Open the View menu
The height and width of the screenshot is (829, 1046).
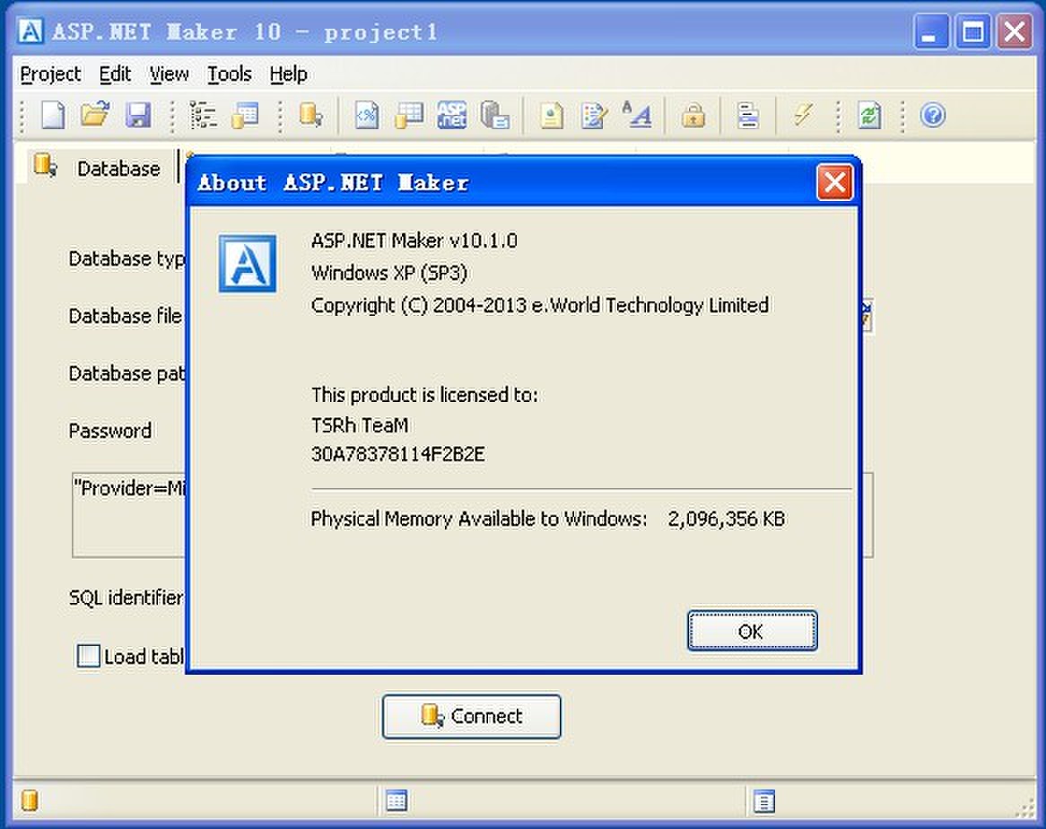pyautogui.click(x=169, y=74)
